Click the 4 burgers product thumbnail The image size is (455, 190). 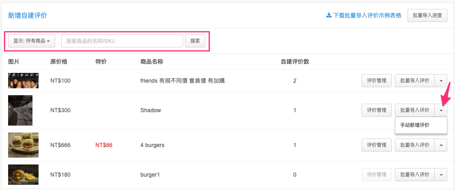[x=23, y=145]
